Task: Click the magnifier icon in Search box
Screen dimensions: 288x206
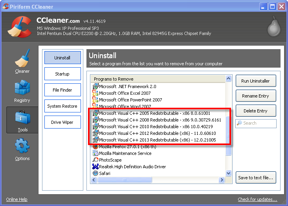Action: tap(239, 123)
